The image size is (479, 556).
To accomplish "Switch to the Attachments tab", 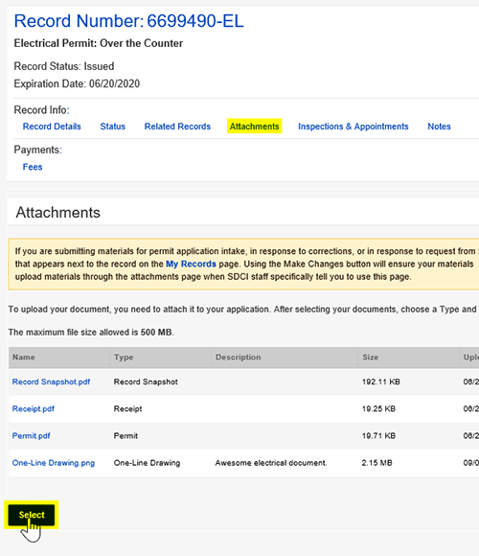I will tap(255, 127).
